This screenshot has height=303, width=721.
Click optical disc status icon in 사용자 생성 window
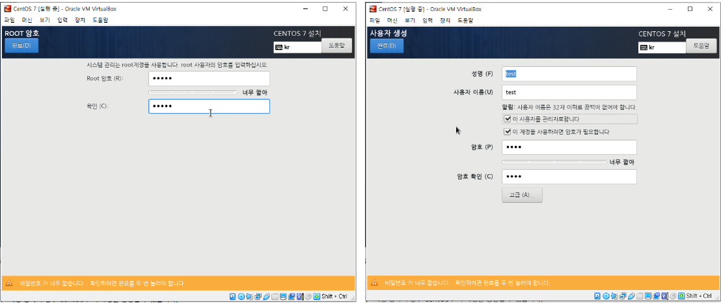pos(606,296)
